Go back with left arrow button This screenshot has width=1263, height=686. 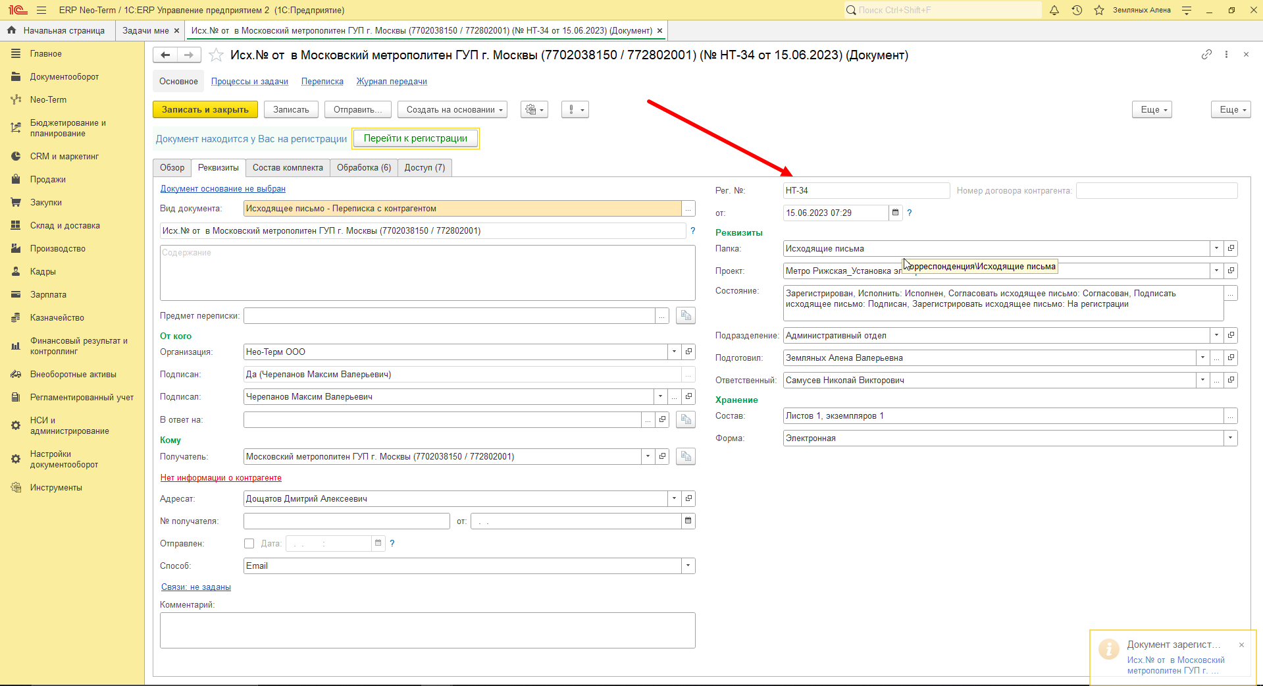pyautogui.click(x=165, y=55)
